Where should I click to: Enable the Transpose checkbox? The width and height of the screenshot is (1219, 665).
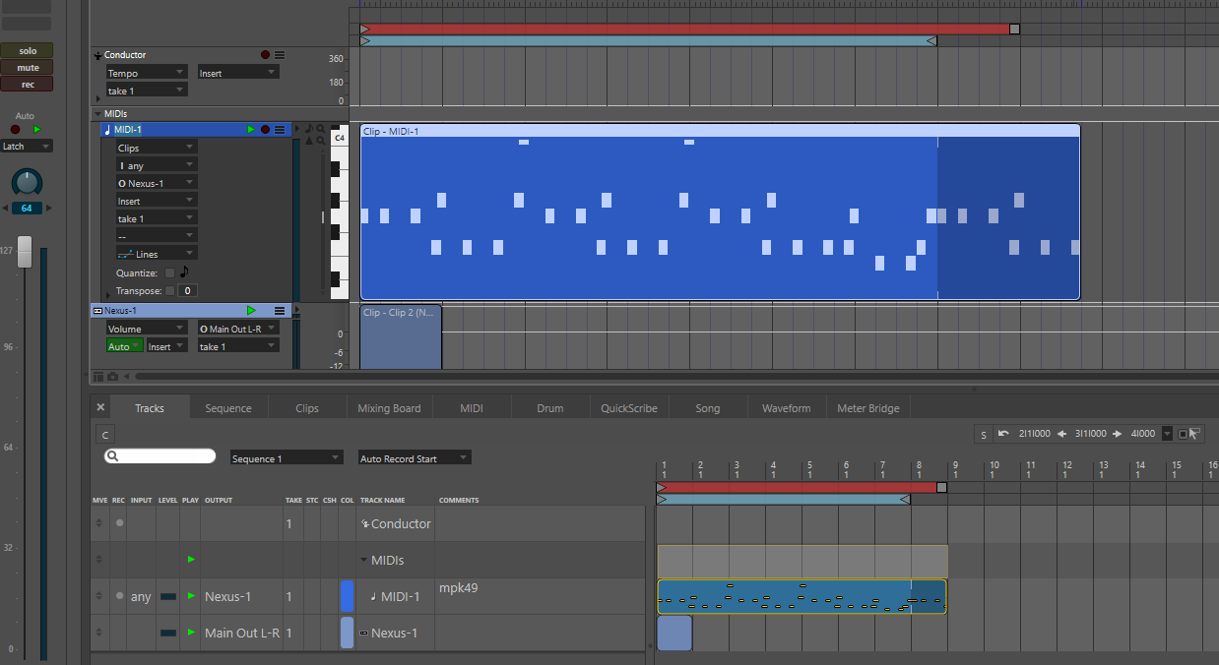(169, 291)
